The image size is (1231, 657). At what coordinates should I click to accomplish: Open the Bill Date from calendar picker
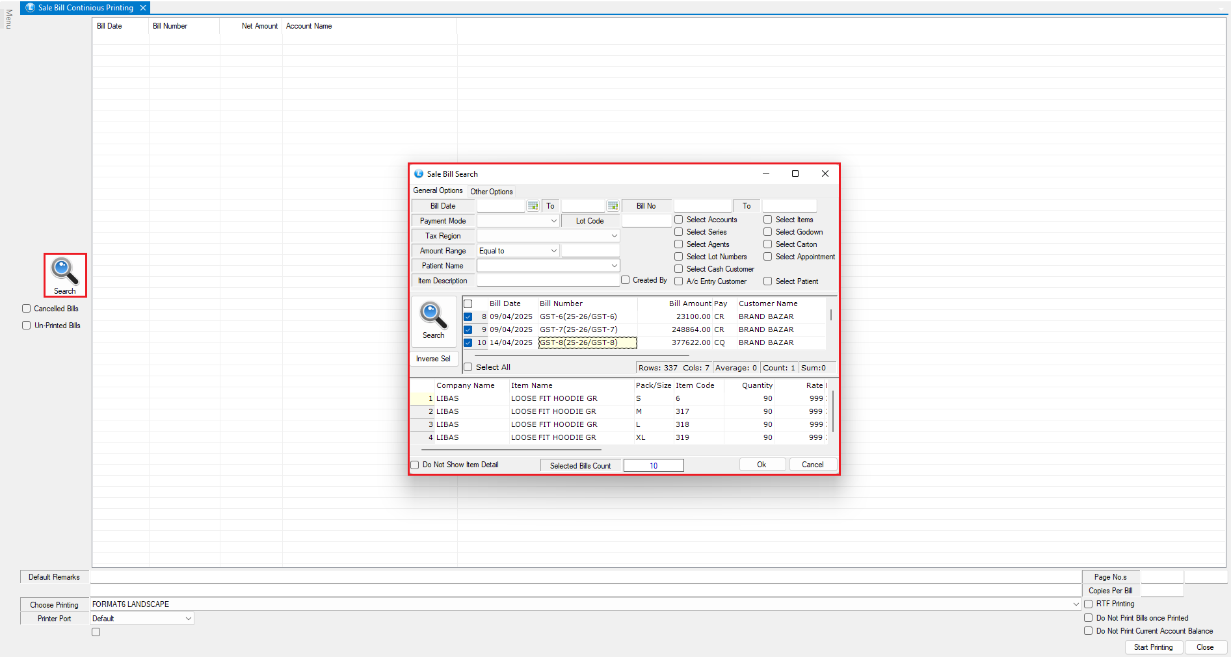coord(533,206)
